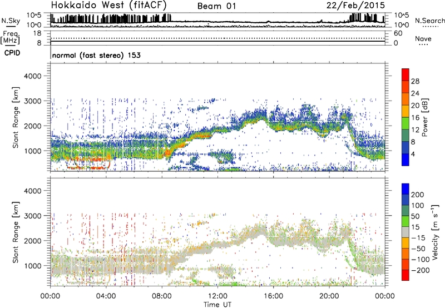Click the 'Freq. [MHz]' axis label

(10, 38)
